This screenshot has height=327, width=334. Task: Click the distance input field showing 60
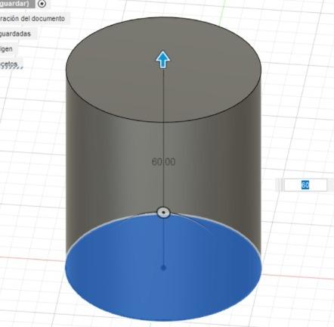coord(305,185)
